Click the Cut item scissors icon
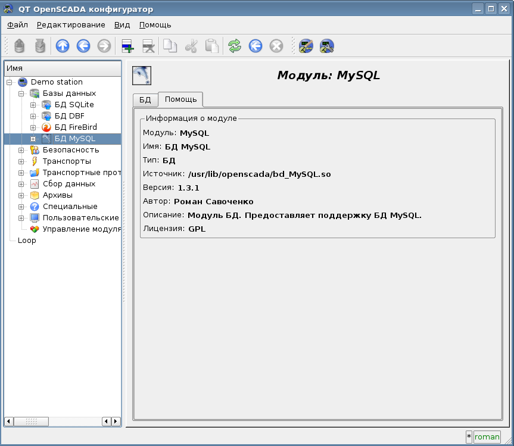This screenshot has width=514, height=446. pos(191,46)
